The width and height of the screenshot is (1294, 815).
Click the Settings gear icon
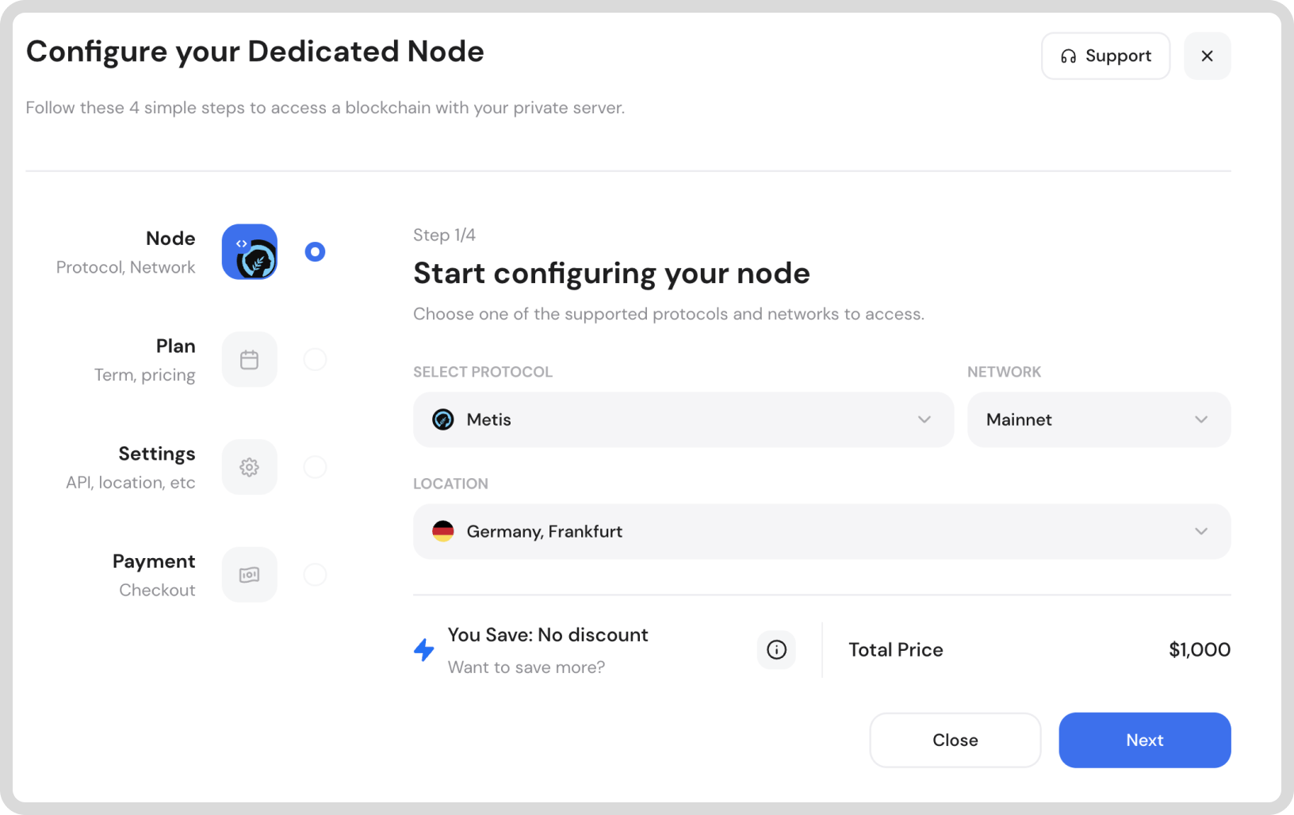pos(249,467)
